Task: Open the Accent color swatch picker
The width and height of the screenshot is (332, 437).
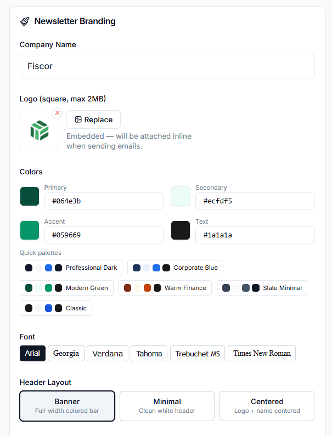Action: click(30, 230)
